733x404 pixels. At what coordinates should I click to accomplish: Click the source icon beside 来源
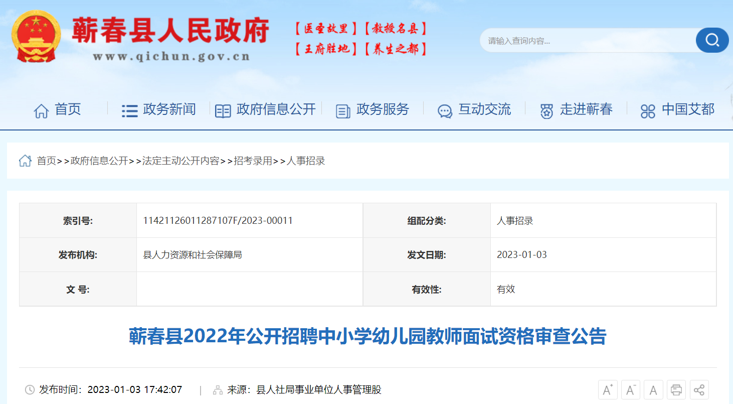[218, 390]
